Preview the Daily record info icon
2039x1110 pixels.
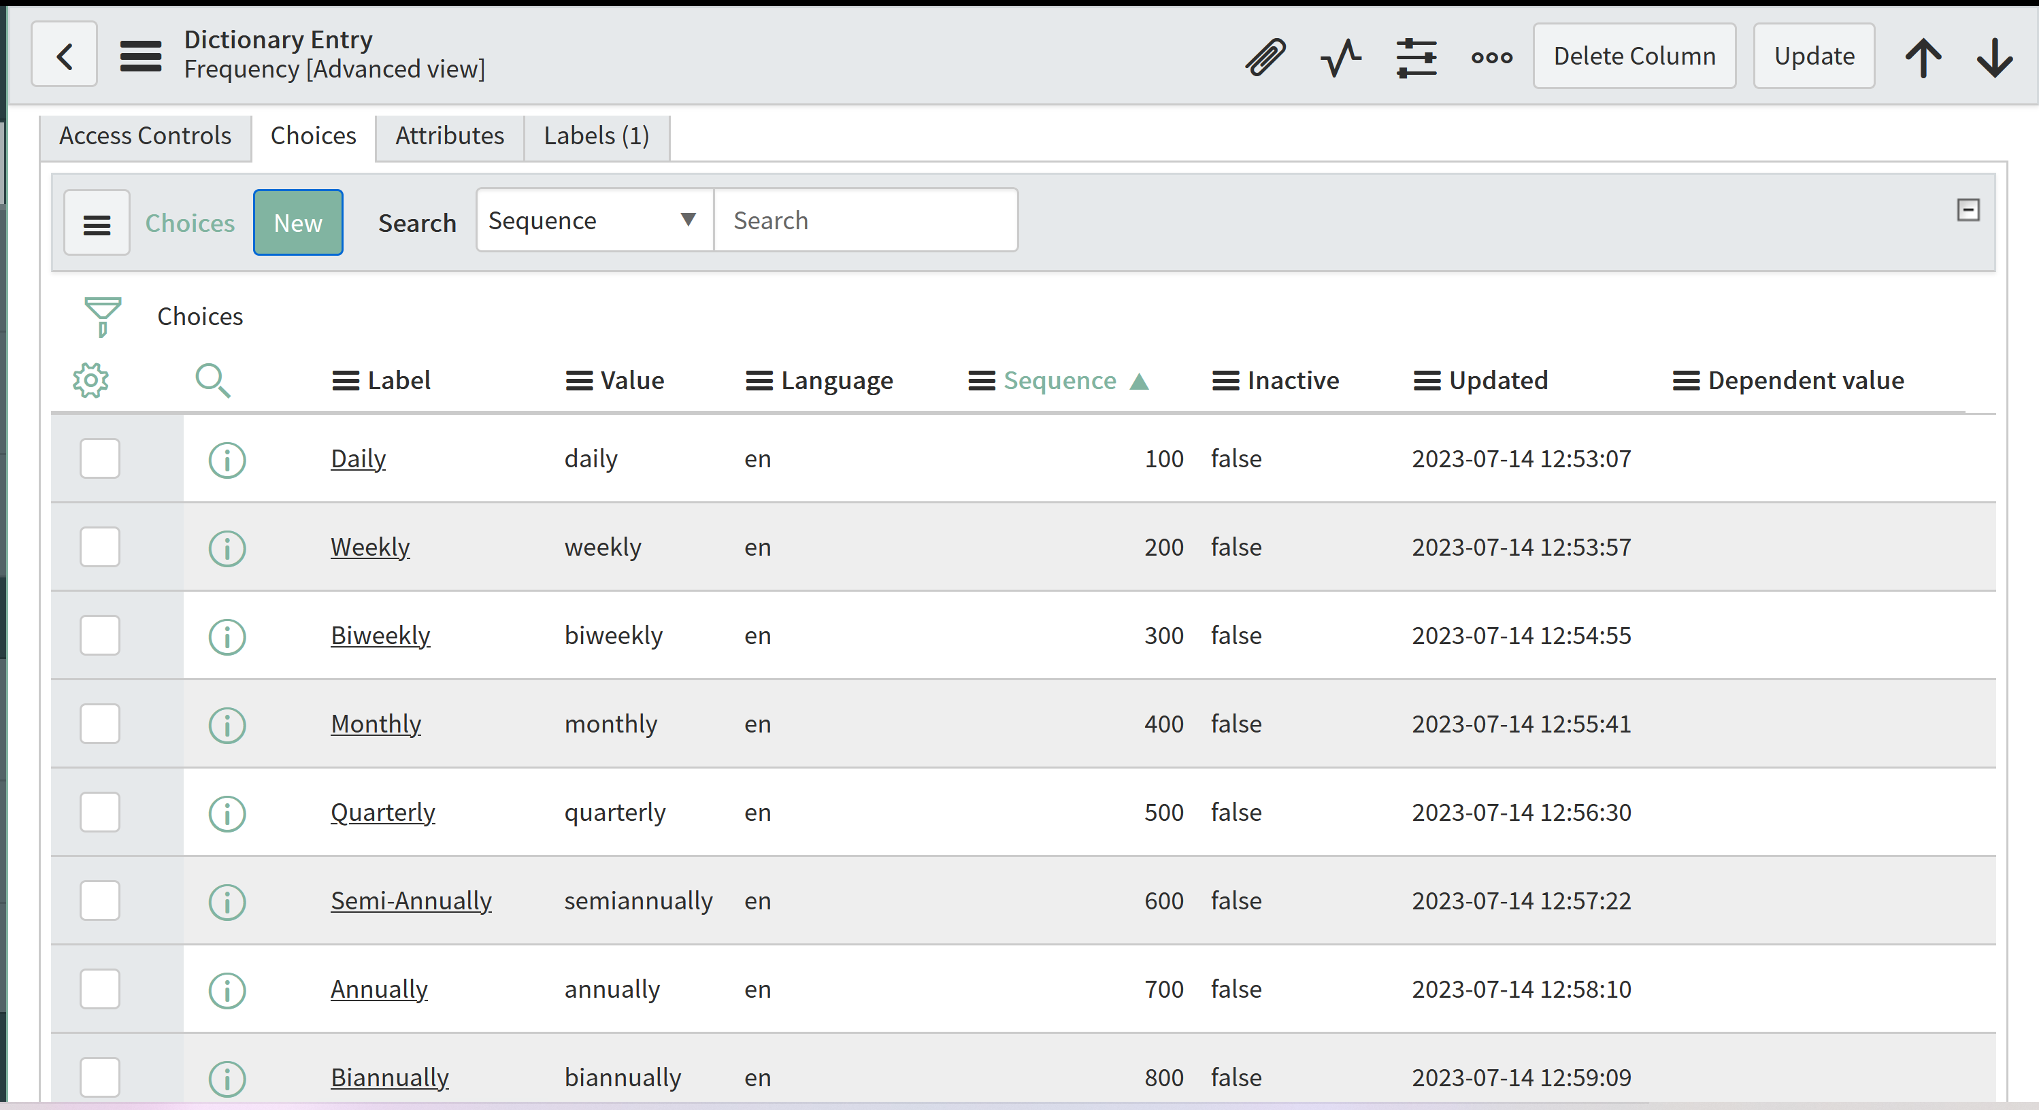pyautogui.click(x=227, y=460)
